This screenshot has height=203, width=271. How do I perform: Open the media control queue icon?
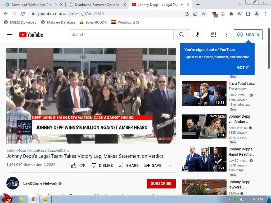[x=240, y=14]
